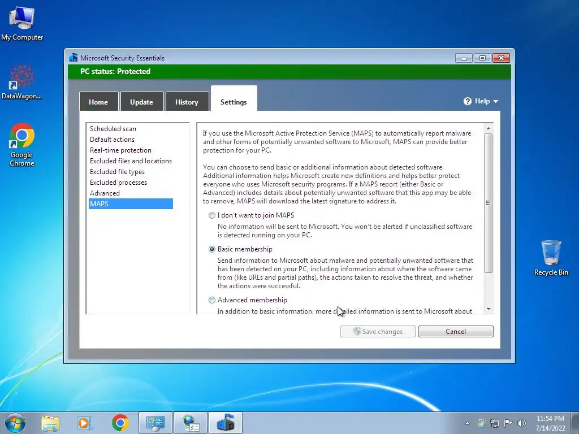The width and height of the screenshot is (579, 434).
Task: Click the Show desktop strip beside the clock
Action: [x=576, y=423]
